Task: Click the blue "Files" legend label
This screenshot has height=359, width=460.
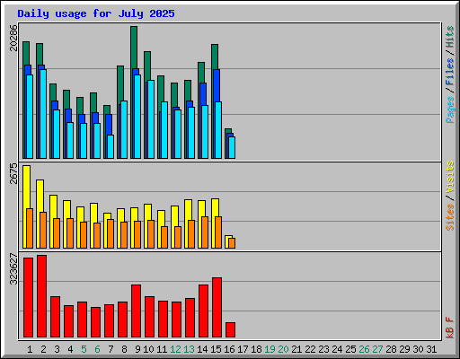Action: click(450, 72)
